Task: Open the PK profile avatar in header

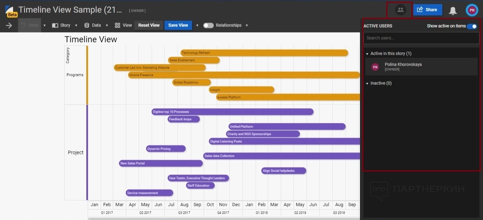Action: (472, 10)
